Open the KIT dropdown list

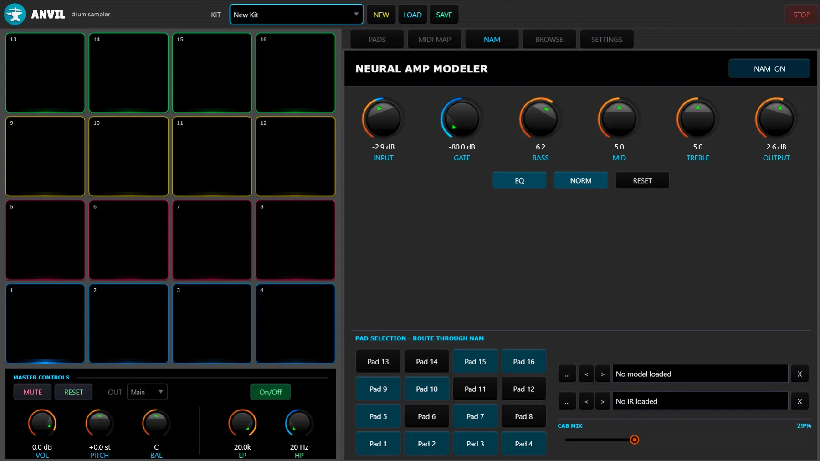tap(296, 15)
